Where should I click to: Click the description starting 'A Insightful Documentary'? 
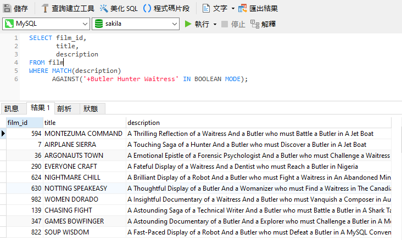click(259, 199)
